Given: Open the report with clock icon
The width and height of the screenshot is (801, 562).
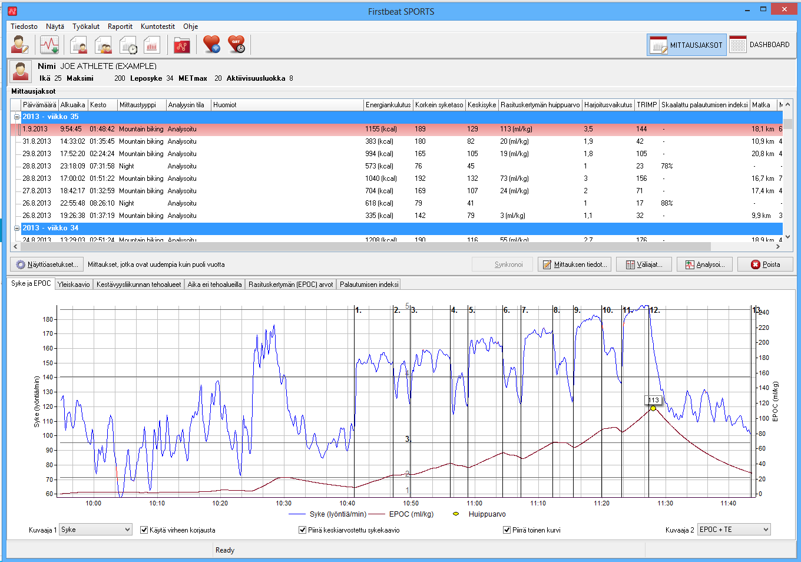Looking at the screenshot, I should 128,45.
